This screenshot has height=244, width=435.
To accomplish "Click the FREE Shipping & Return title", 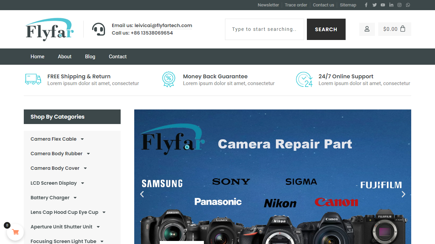I will click(x=79, y=76).
